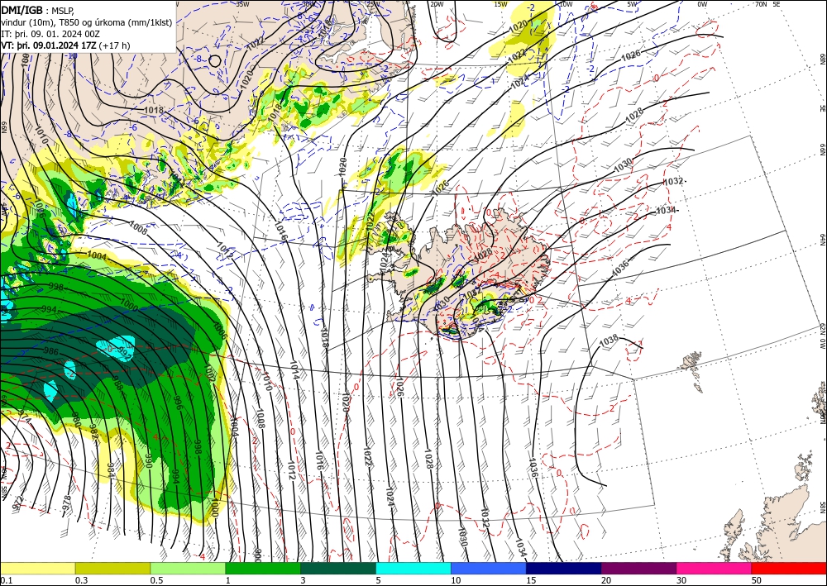
Task: Click the "0.3" legend value
Action: tap(81, 580)
